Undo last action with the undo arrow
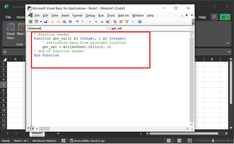Screen dimensions: 234x144 click(77, 22)
